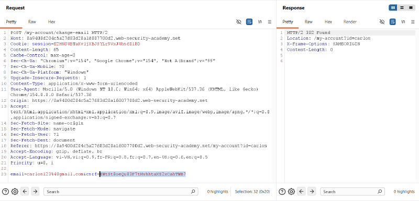The width and height of the screenshot is (419, 201).
Task: Click the Content-Type header line
Action: coord(74,84)
